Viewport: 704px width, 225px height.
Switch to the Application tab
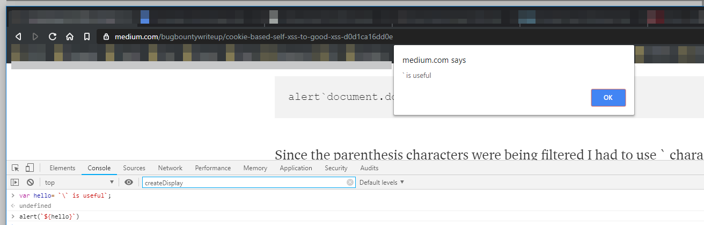[x=296, y=168]
